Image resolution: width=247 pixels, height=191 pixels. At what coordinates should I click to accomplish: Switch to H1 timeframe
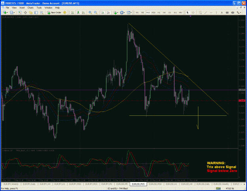tap(159, 13)
